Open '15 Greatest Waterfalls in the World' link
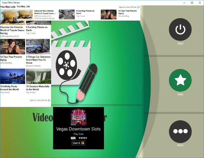This screenshot has width=204, height=158. [x=38, y=88]
